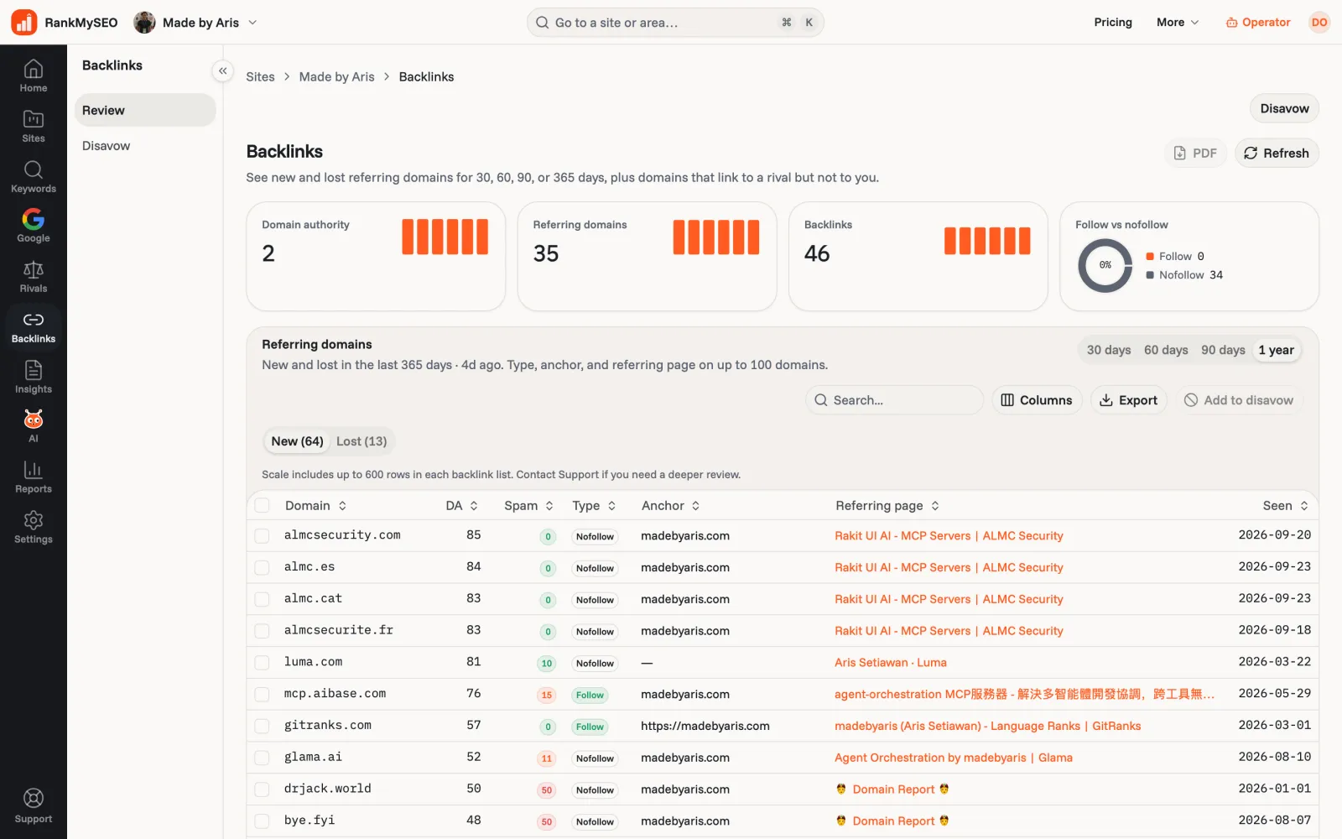Sort by the Anchor column
This screenshot has width=1342, height=839.
coord(671,505)
